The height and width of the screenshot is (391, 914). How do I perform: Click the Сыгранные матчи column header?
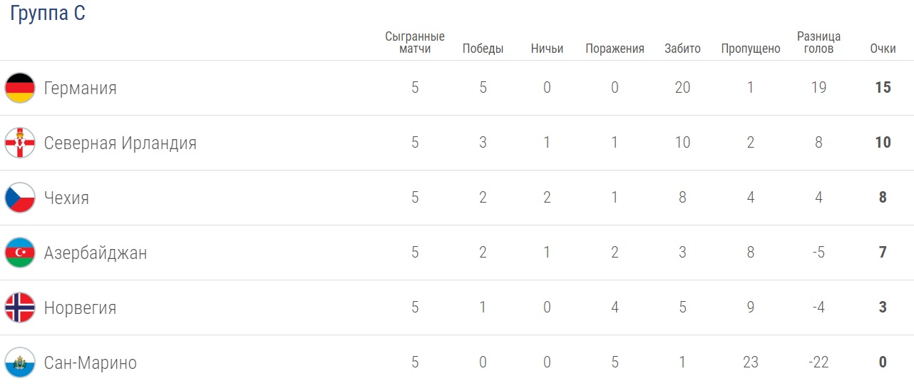pyautogui.click(x=414, y=43)
